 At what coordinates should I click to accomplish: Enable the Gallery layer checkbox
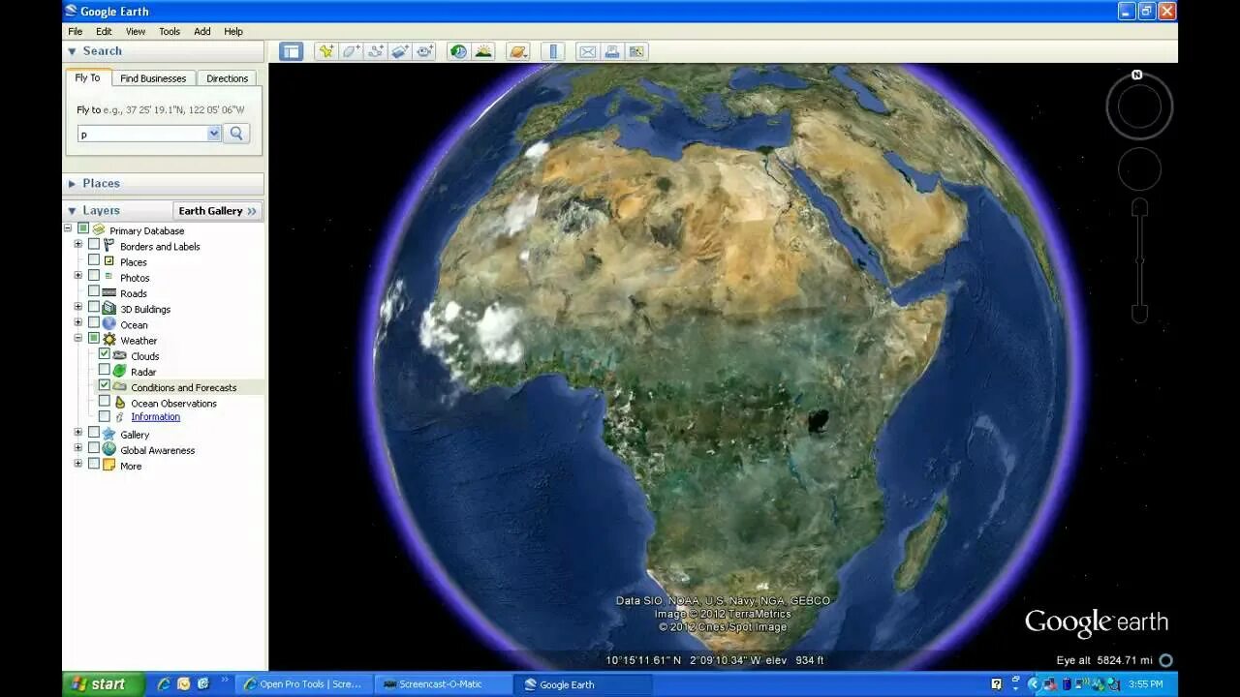pyautogui.click(x=94, y=432)
